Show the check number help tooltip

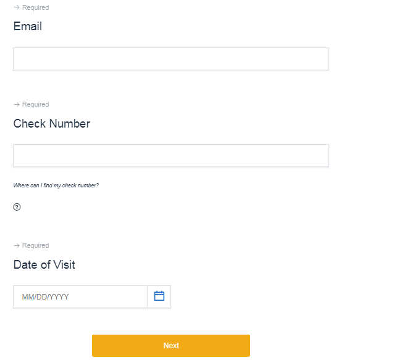tap(17, 207)
